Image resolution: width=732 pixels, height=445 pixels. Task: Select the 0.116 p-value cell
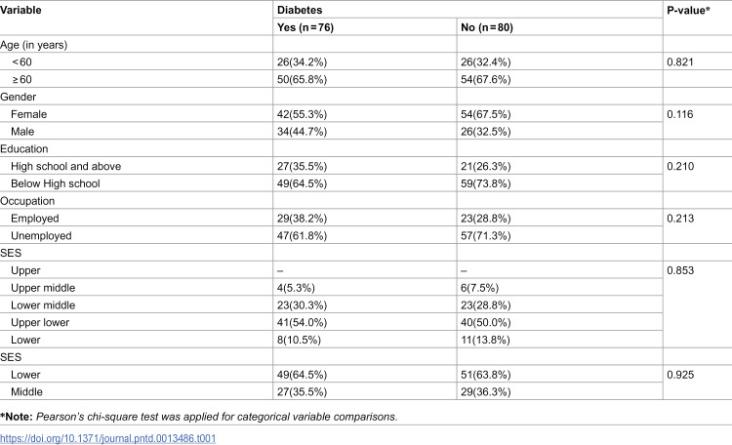[684, 114]
